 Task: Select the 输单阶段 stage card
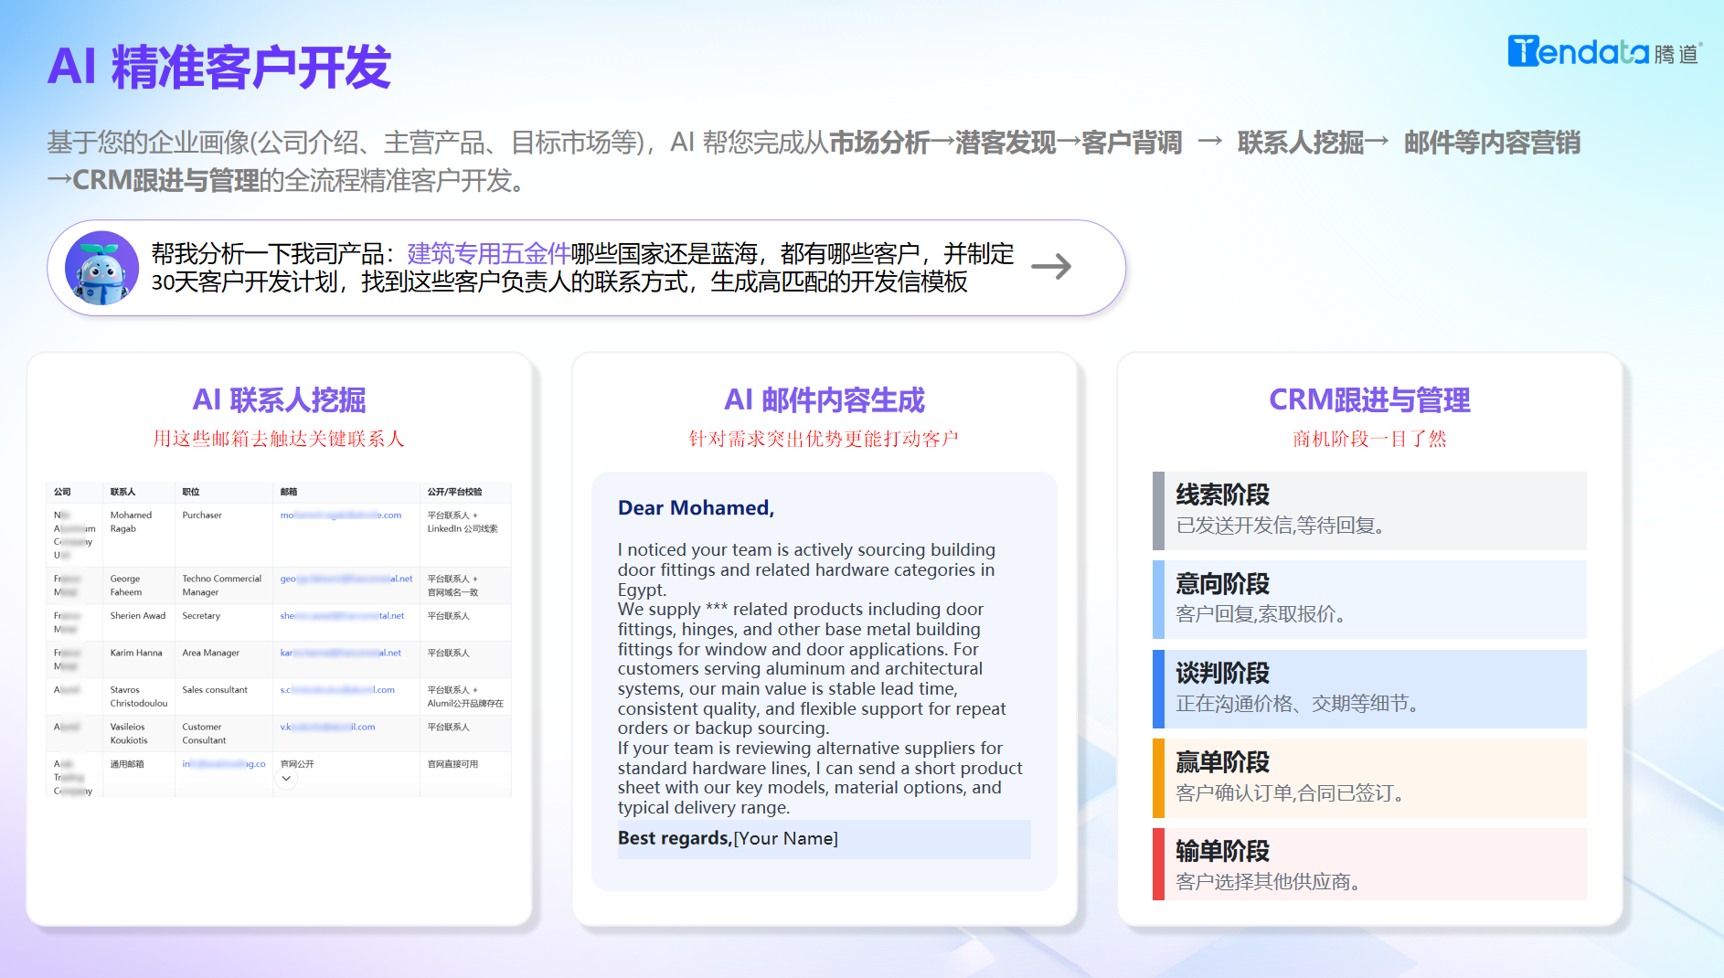(1369, 865)
